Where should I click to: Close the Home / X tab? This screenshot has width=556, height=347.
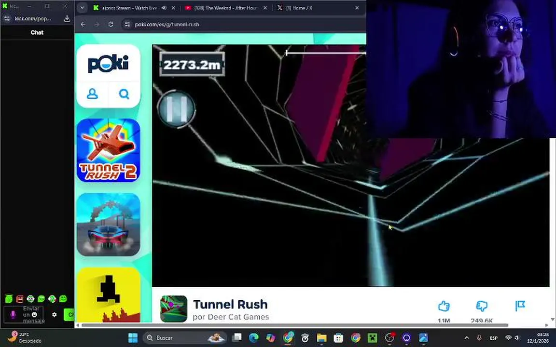click(x=357, y=8)
